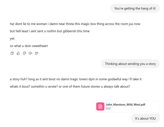Screen dimensions: 164x127
Task: Mark the response with thumbs down
Action: [24, 53]
